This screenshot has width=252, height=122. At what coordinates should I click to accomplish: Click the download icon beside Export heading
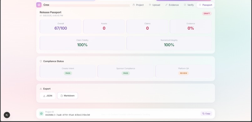coord(41,89)
